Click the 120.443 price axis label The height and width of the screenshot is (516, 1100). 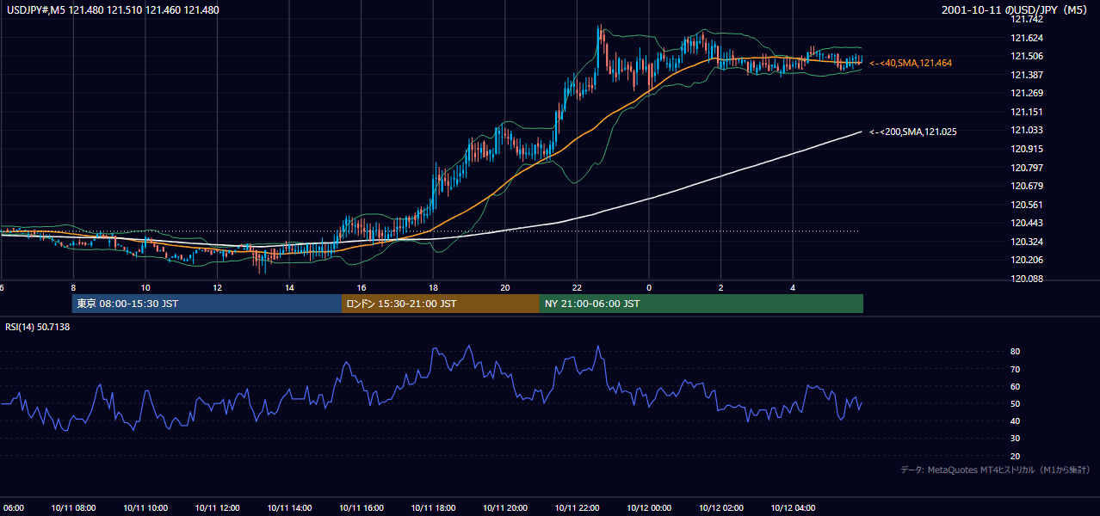click(1026, 223)
